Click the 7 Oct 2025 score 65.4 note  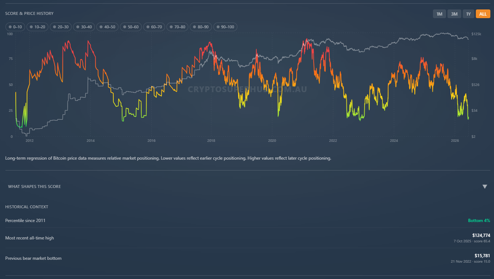(x=472, y=241)
